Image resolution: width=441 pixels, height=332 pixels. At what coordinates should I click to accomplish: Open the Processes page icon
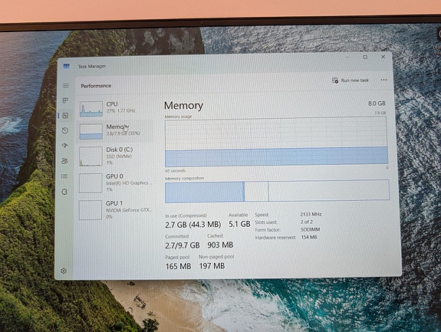(x=65, y=100)
